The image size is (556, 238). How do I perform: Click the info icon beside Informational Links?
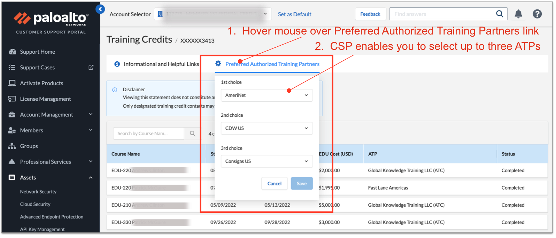[x=117, y=64]
